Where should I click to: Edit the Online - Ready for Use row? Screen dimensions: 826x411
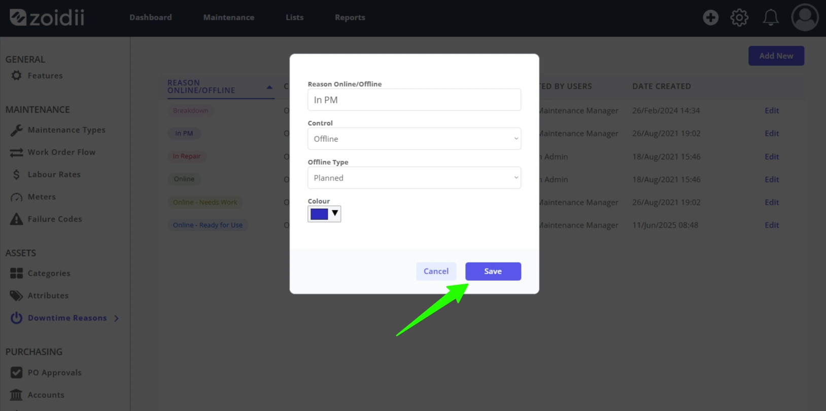coord(772,225)
